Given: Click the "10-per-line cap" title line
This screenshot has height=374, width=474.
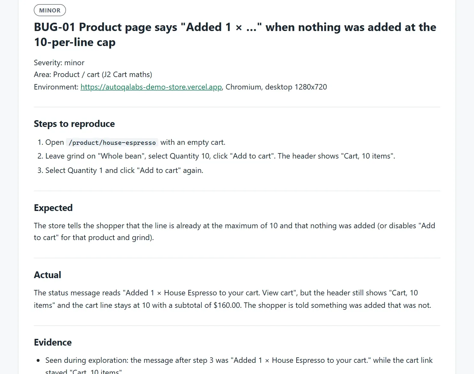Looking at the screenshot, I should [75, 42].
